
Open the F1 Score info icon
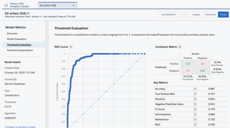pyautogui.click(x=195, y=109)
